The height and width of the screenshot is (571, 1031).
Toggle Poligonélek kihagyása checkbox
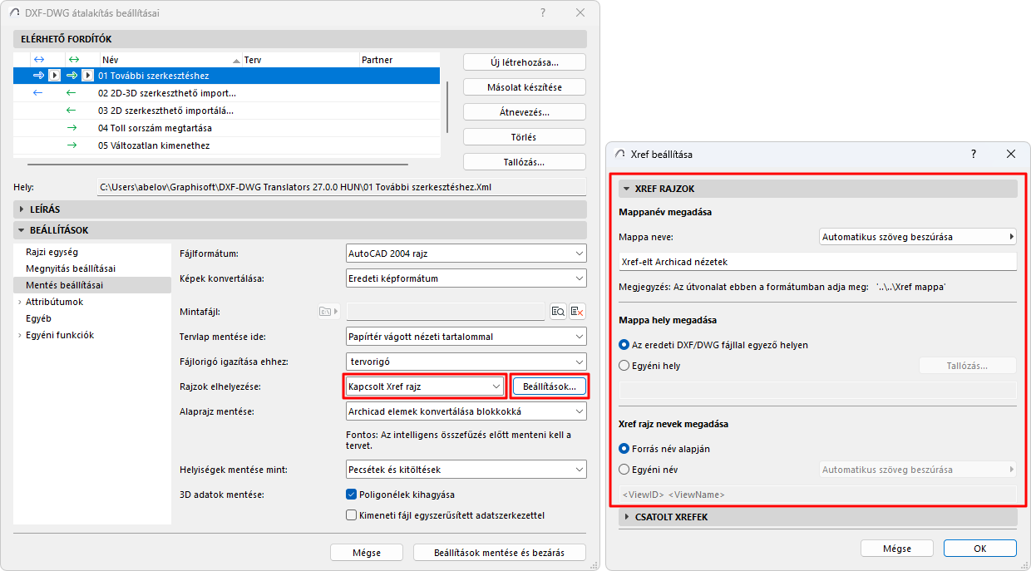pyautogui.click(x=351, y=495)
